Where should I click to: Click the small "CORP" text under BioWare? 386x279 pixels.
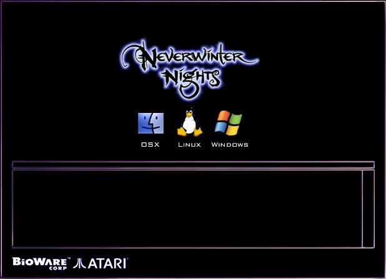click(x=58, y=268)
